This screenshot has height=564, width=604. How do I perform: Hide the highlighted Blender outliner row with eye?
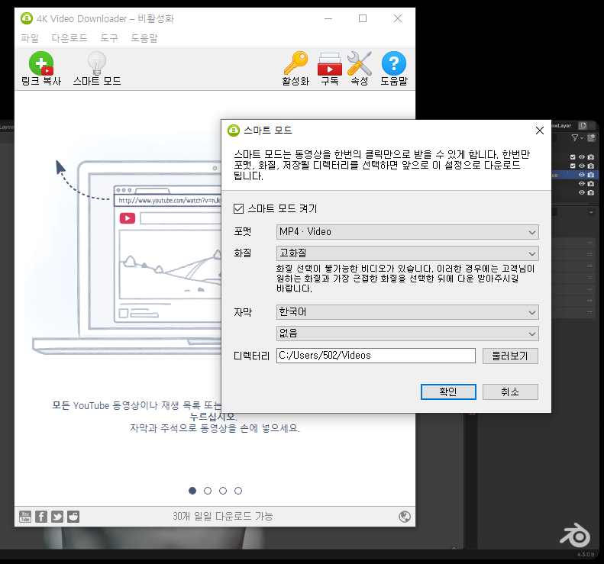582,175
